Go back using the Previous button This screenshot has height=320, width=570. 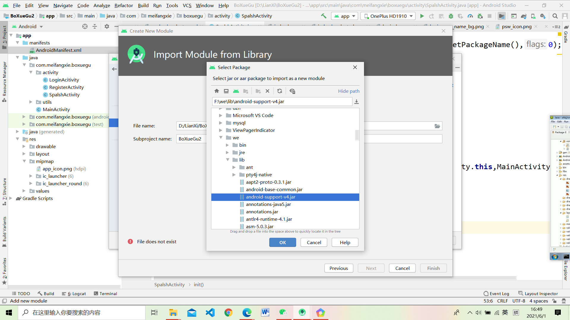coord(338,268)
